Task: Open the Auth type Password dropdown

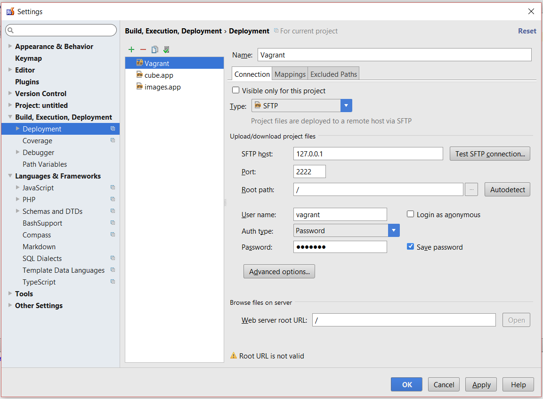Action: click(x=394, y=230)
